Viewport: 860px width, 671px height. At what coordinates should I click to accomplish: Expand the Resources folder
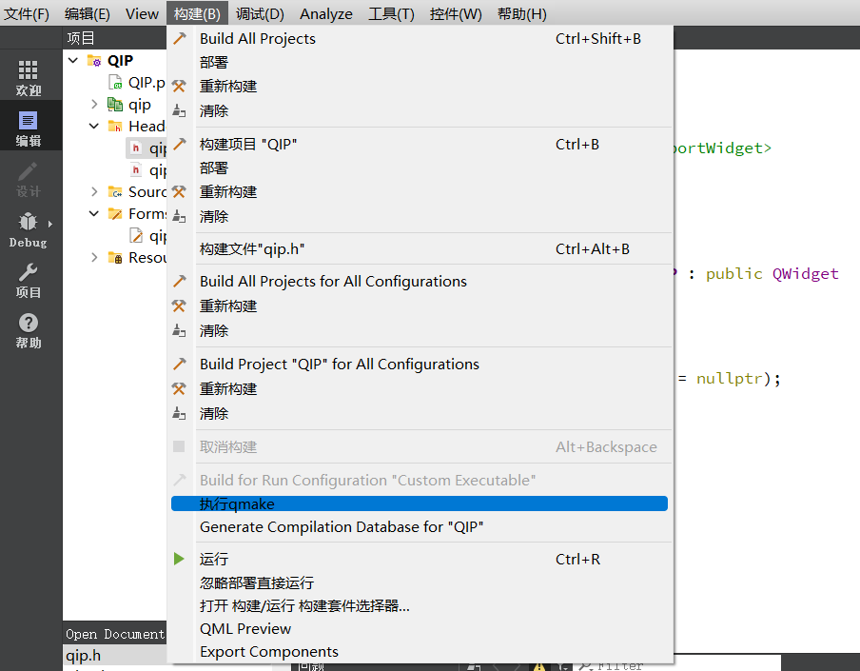pos(94,257)
